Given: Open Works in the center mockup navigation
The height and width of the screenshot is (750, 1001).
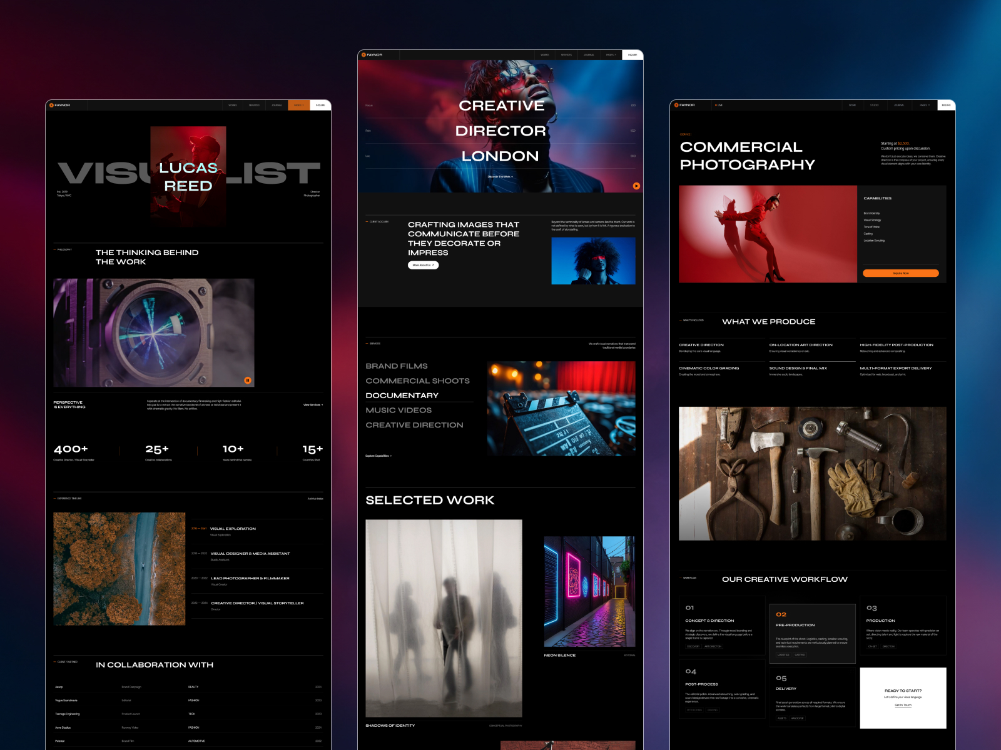Looking at the screenshot, I should (545, 55).
